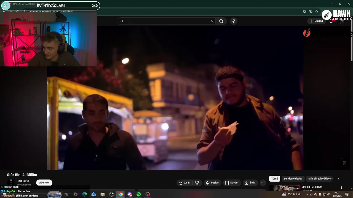Select the Seriden videolar chip
This screenshot has height=198, width=353.
click(293, 179)
